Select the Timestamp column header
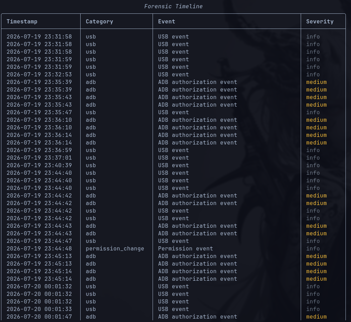 click(22, 21)
